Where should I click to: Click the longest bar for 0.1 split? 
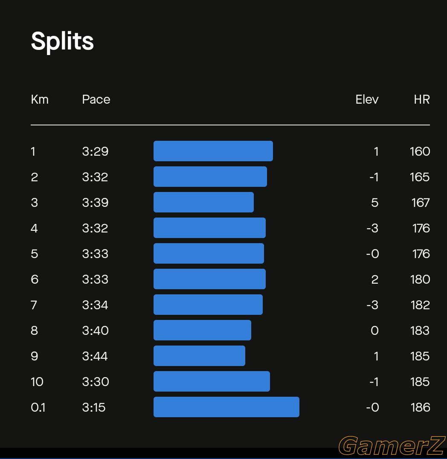point(226,407)
